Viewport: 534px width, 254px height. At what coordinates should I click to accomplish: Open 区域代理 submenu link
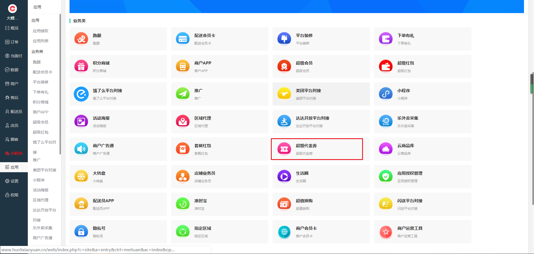pyautogui.click(x=41, y=200)
